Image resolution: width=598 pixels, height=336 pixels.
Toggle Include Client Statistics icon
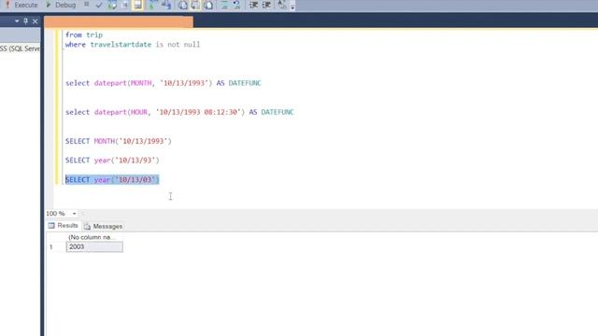point(166,5)
